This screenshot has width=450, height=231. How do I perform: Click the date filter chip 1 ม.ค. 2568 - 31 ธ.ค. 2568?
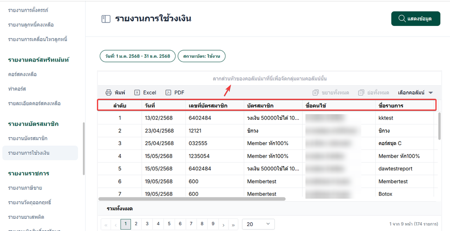point(137,56)
